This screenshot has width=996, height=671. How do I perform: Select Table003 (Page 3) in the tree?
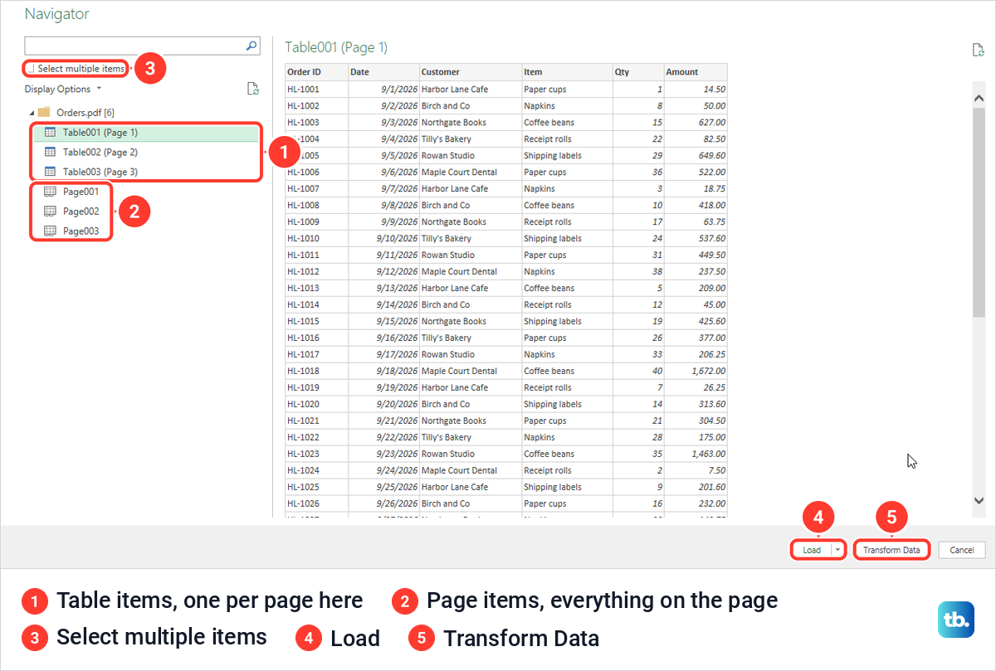pos(146,172)
